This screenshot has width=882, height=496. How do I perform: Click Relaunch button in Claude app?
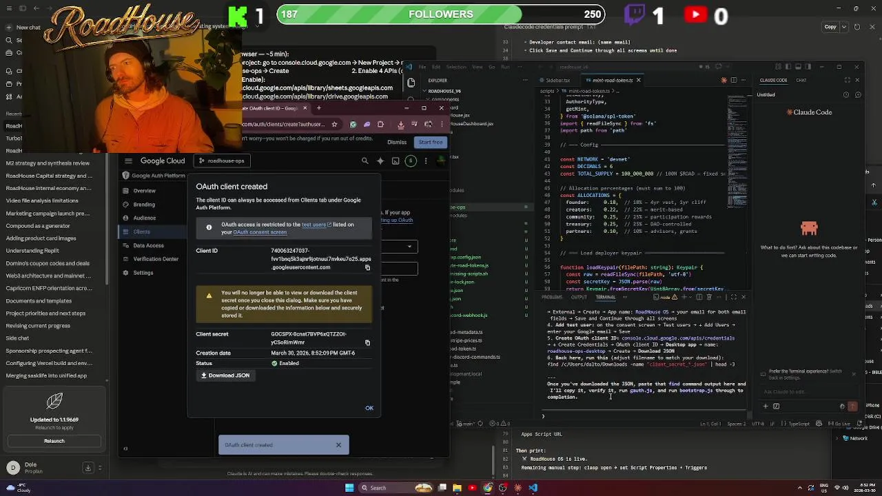point(54,441)
